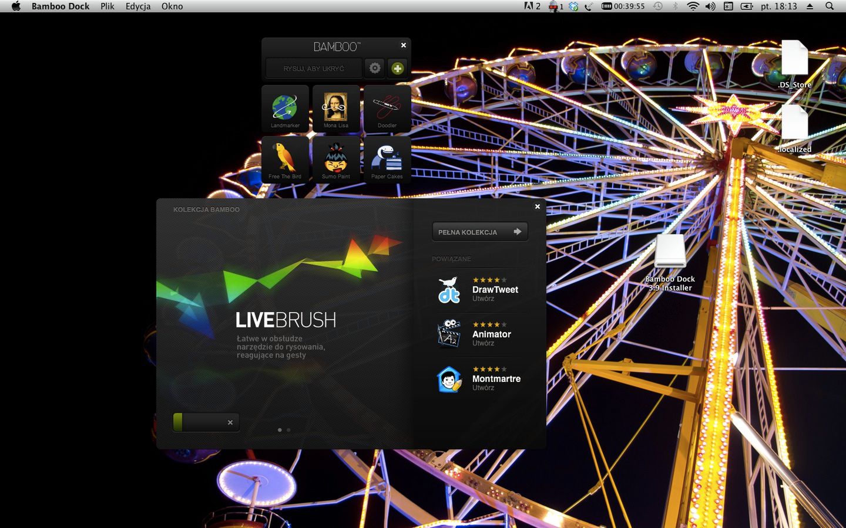Click the Bluetooth menu bar icon
The image size is (846, 528).
pyautogui.click(x=675, y=6)
